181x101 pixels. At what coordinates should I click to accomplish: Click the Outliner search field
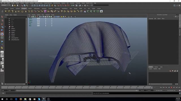point(17,17)
